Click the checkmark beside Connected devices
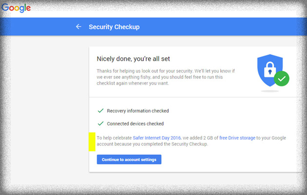 click(100, 124)
